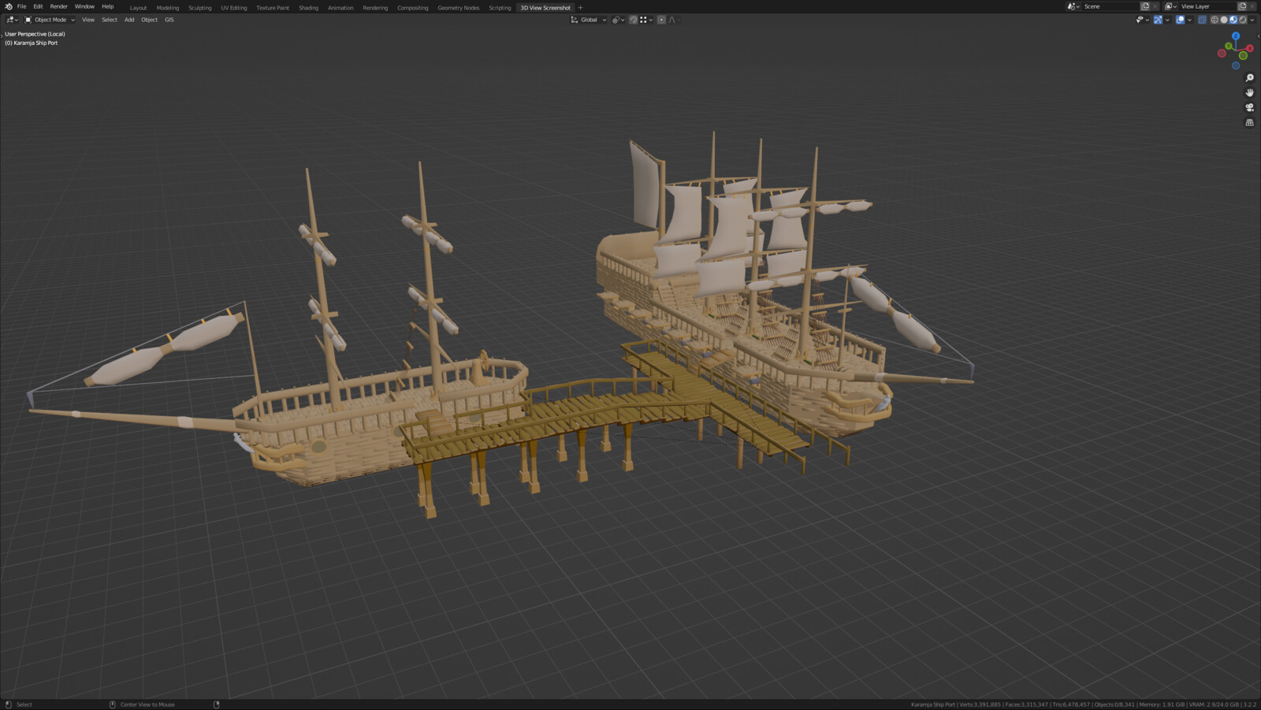Screen dimensions: 1261x710
Task: Open the editor type selector dropdown
Action: (x=12, y=20)
